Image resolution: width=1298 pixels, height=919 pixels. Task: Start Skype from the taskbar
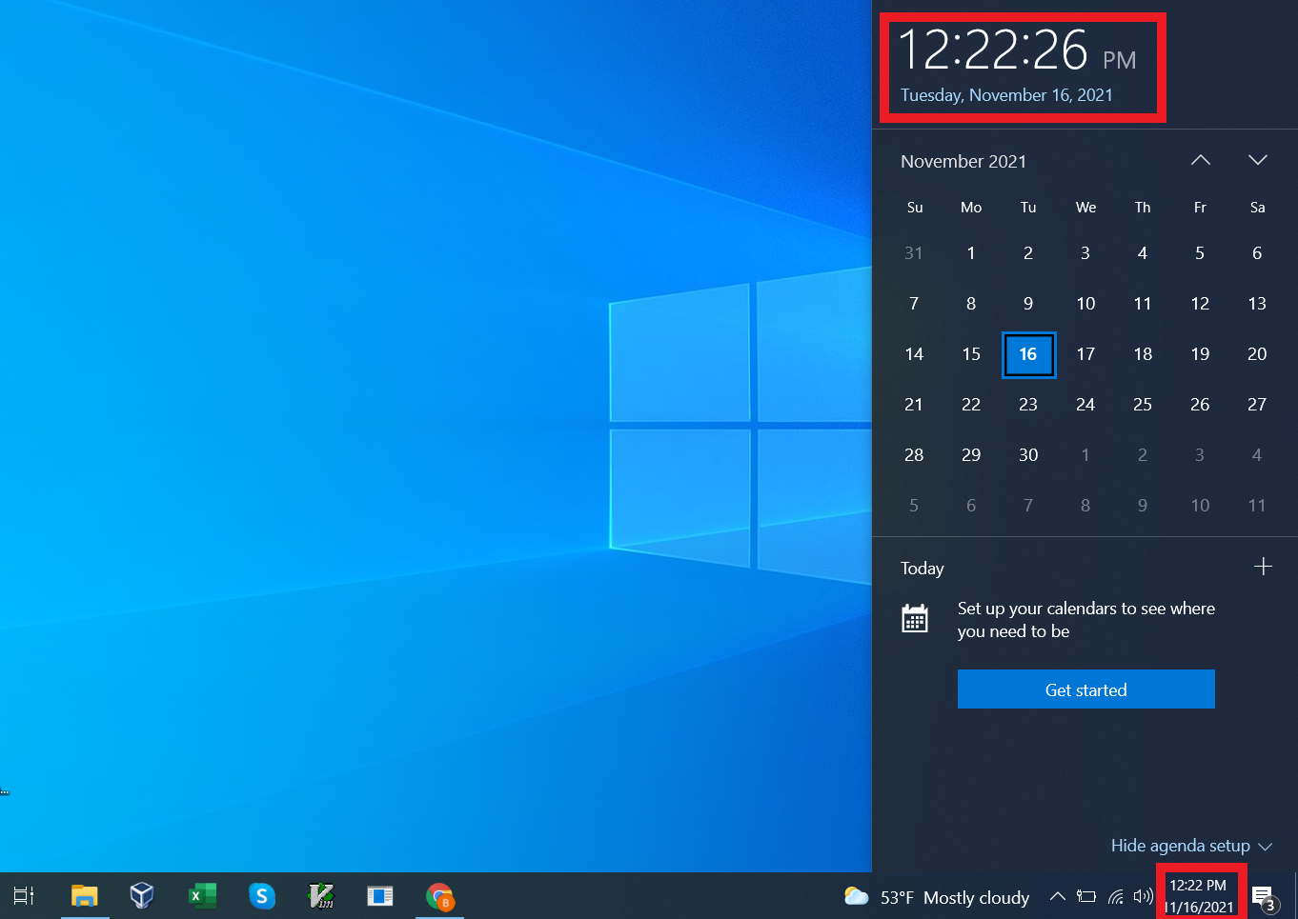(x=262, y=896)
